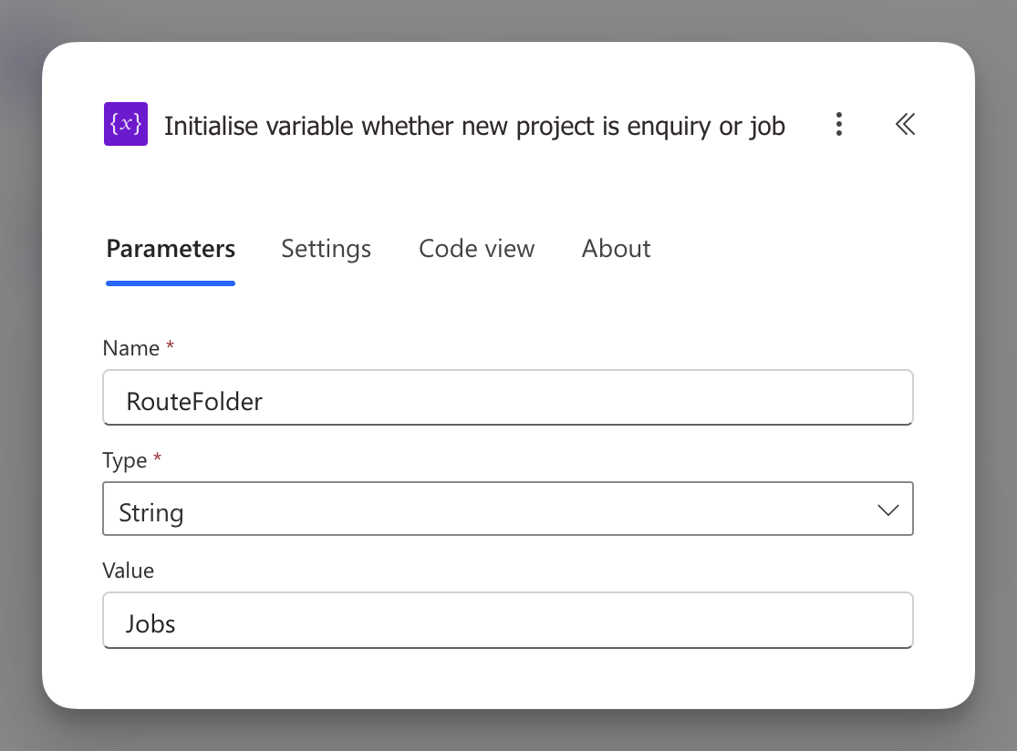This screenshot has width=1017, height=751.
Task: Click the Value field label
Action: click(x=129, y=571)
